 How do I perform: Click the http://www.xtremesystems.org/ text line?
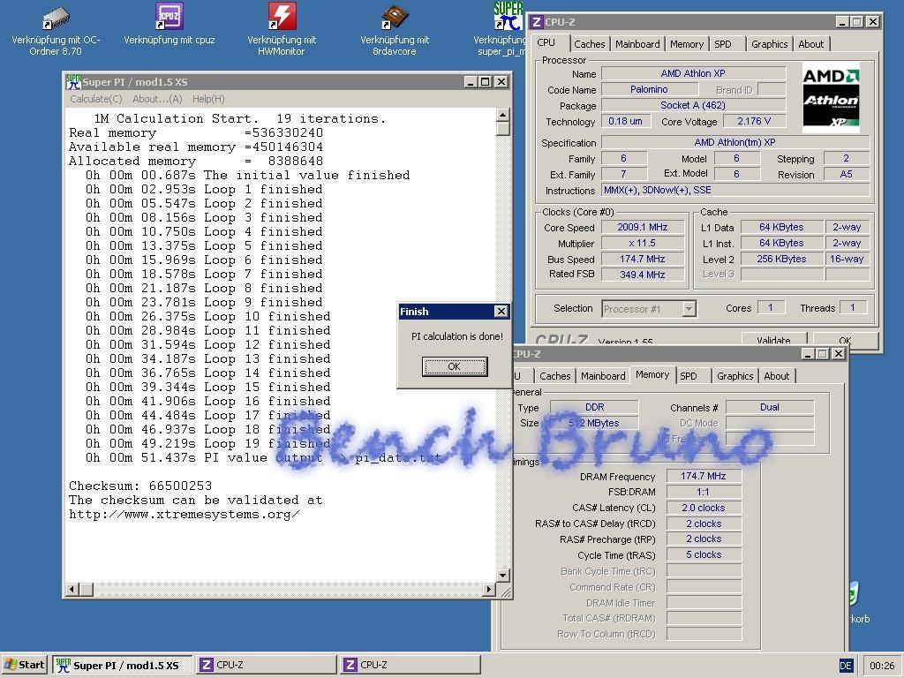184,515
